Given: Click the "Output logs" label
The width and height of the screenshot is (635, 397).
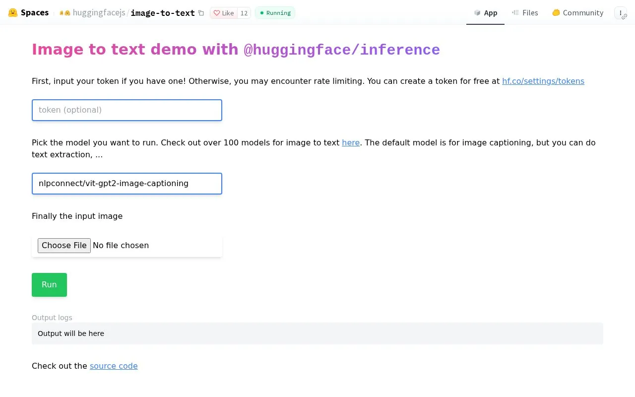Looking at the screenshot, I should click(52, 318).
